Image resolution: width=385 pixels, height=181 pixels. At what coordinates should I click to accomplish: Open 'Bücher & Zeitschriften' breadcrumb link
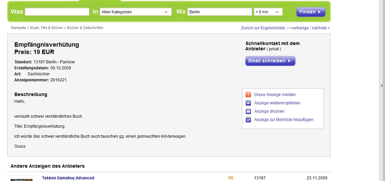(x=85, y=28)
